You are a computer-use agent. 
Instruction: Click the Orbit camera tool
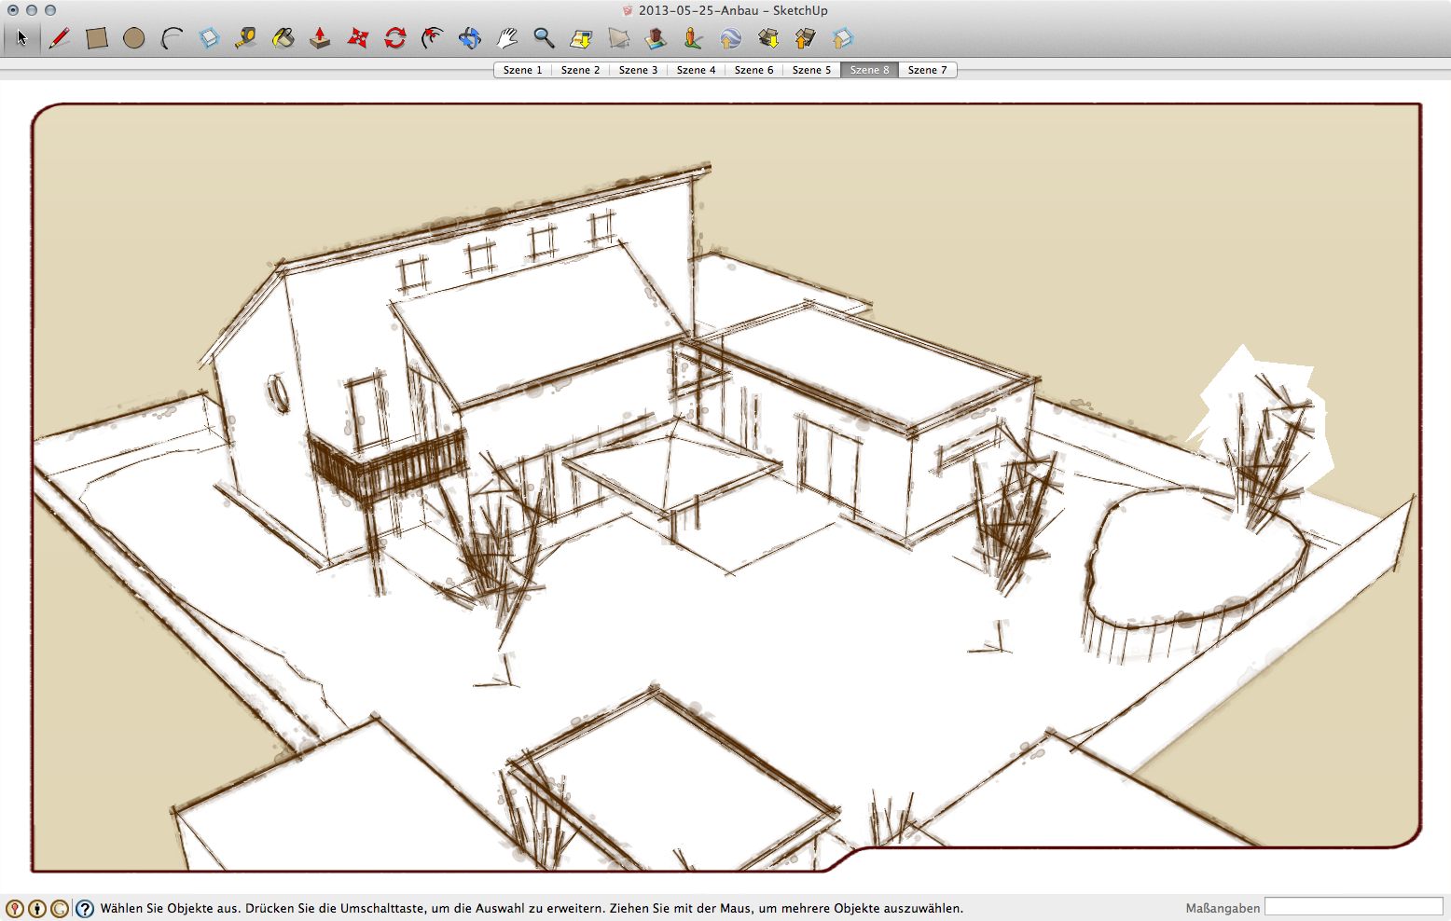470,38
